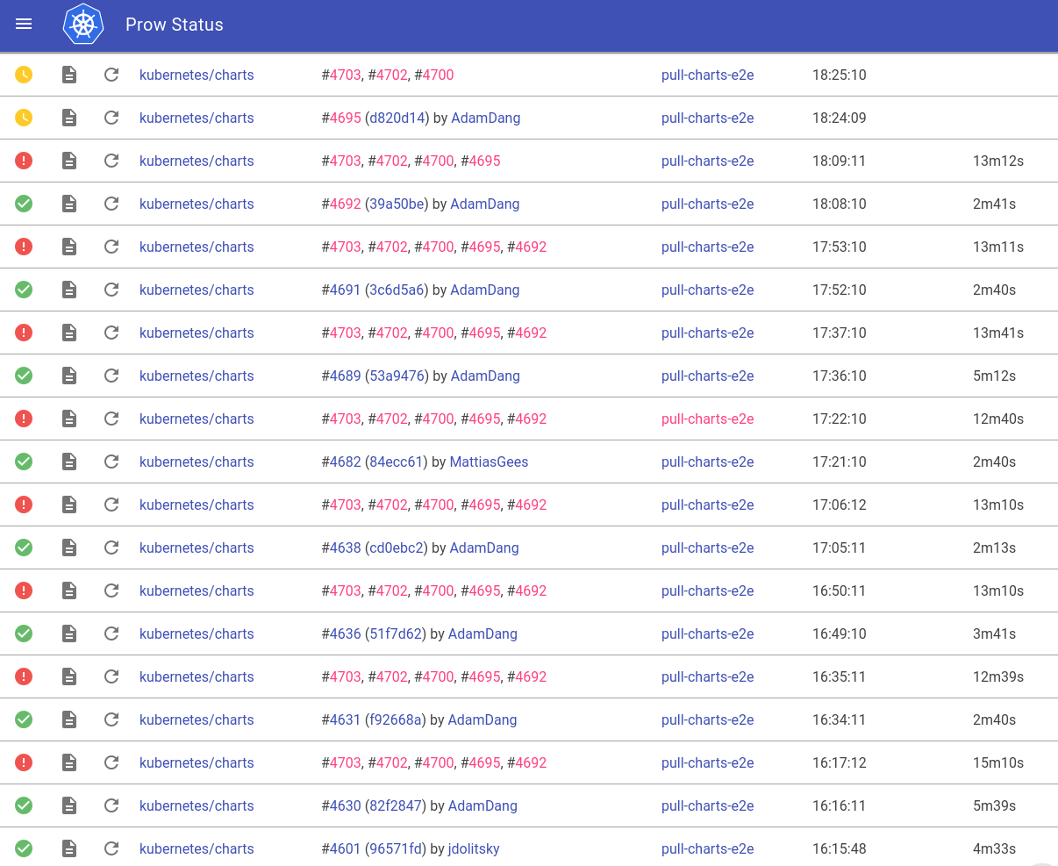
Task: Rerun the #4691 (3c6d5a6) job
Action: click(111, 290)
